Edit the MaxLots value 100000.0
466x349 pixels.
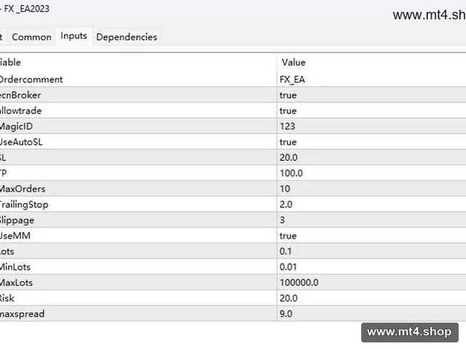(371, 283)
